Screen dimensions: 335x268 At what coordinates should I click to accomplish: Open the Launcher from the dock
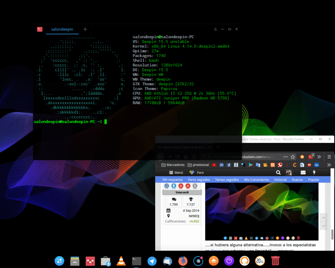coord(59,261)
